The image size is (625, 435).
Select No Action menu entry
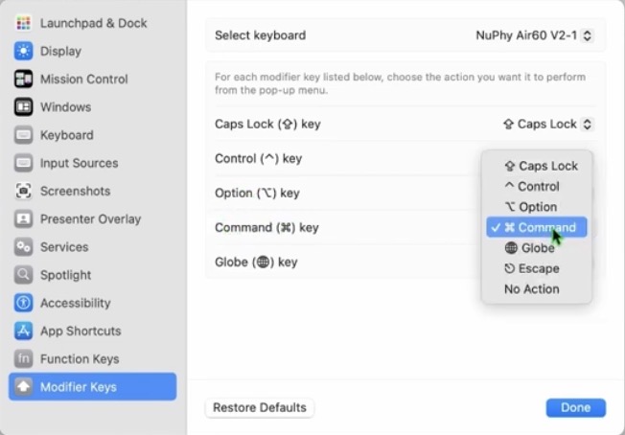click(x=531, y=289)
